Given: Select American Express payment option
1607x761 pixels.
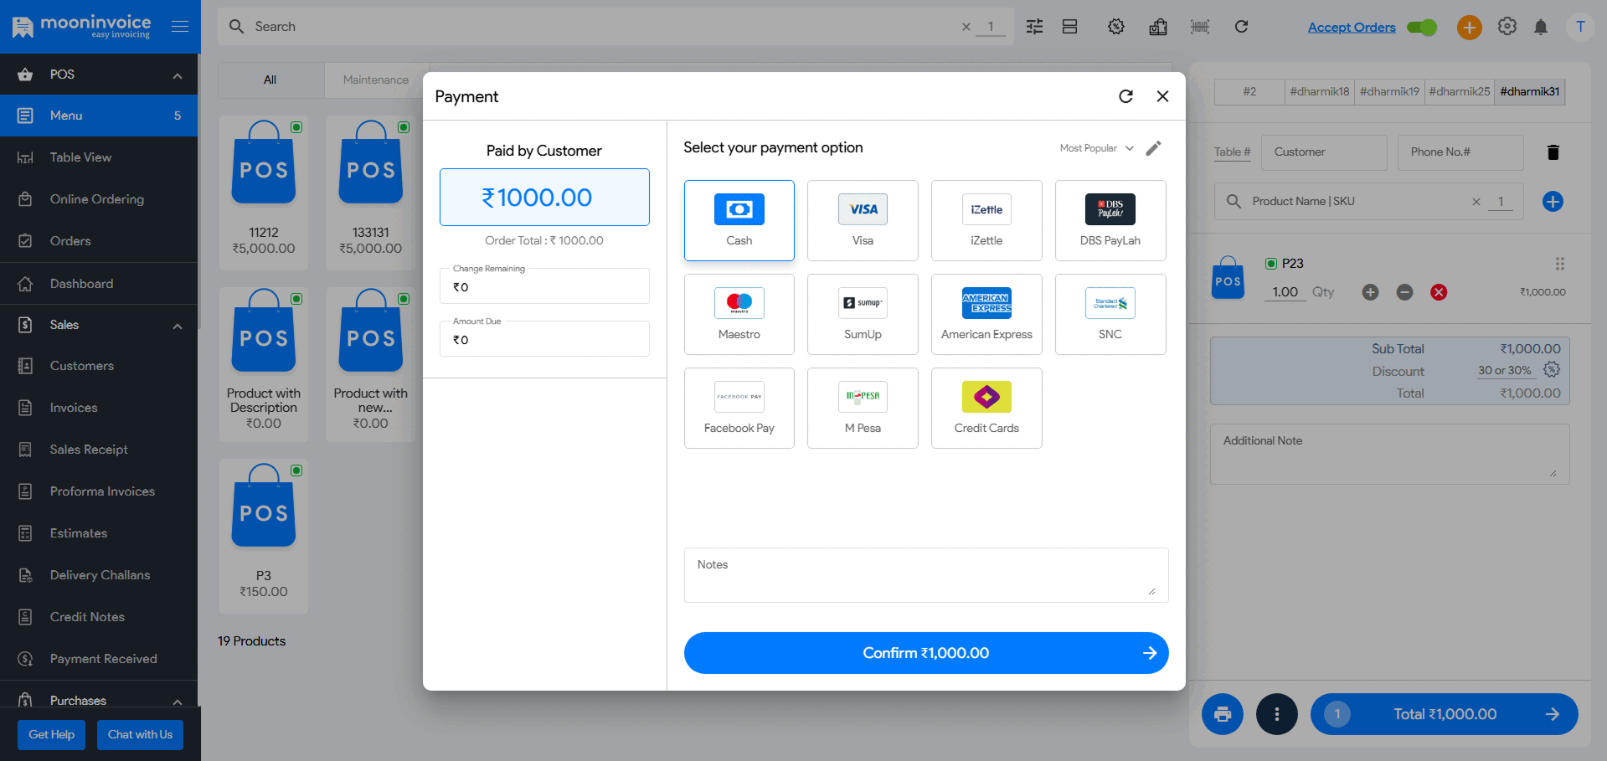Looking at the screenshot, I should click(x=986, y=314).
